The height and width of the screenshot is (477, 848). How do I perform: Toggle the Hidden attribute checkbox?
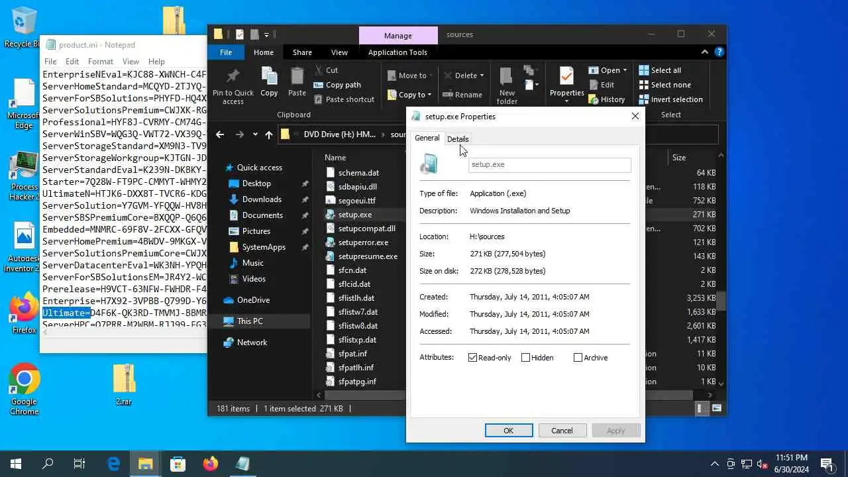(525, 358)
